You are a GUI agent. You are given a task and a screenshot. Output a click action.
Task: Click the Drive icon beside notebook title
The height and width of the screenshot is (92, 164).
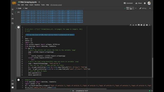pyautogui.click(x=19, y=2)
